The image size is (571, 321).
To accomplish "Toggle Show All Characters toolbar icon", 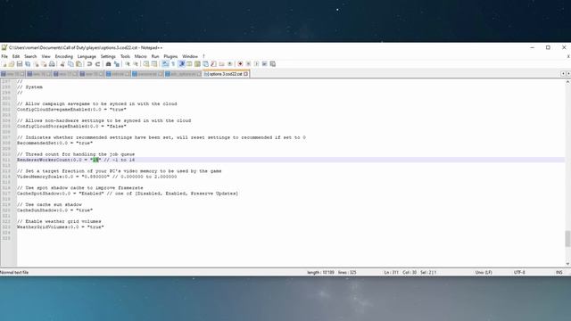I will coord(173,64).
